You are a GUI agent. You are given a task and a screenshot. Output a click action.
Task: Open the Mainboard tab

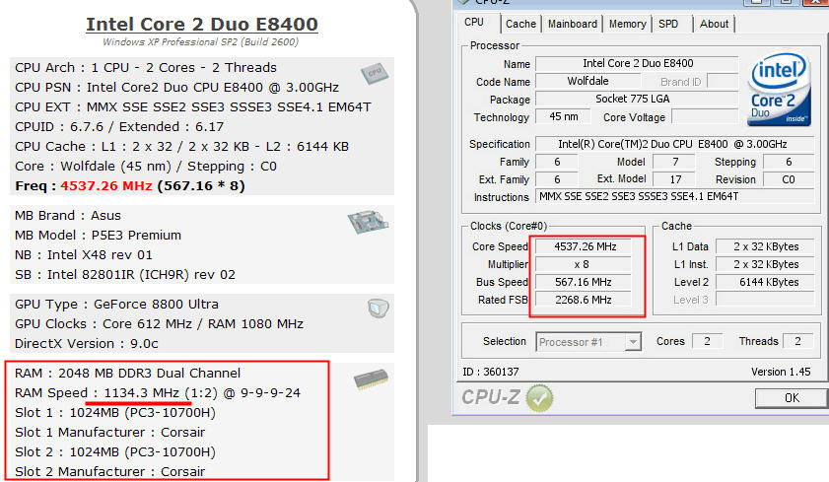572,24
